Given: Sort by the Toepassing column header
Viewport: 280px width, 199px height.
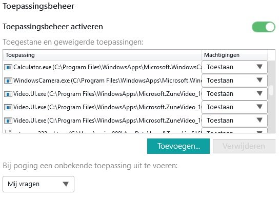Looking at the screenshot, I should [x=102, y=55].
